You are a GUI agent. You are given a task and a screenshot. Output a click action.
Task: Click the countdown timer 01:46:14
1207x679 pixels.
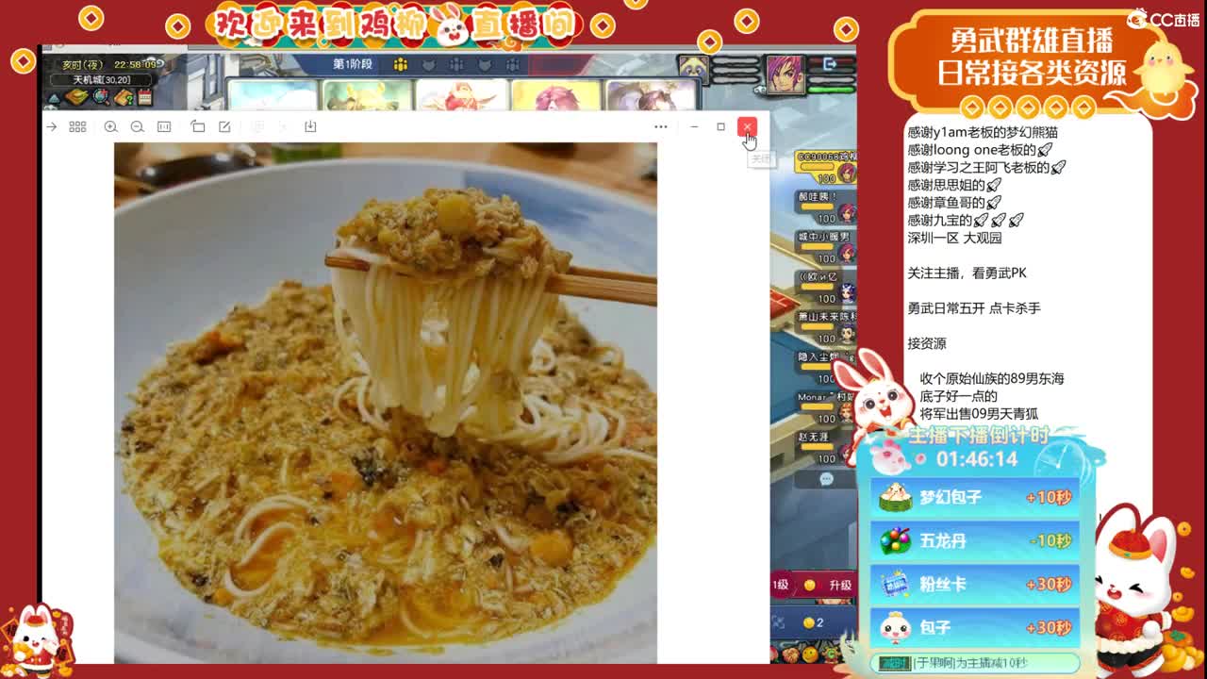click(977, 459)
